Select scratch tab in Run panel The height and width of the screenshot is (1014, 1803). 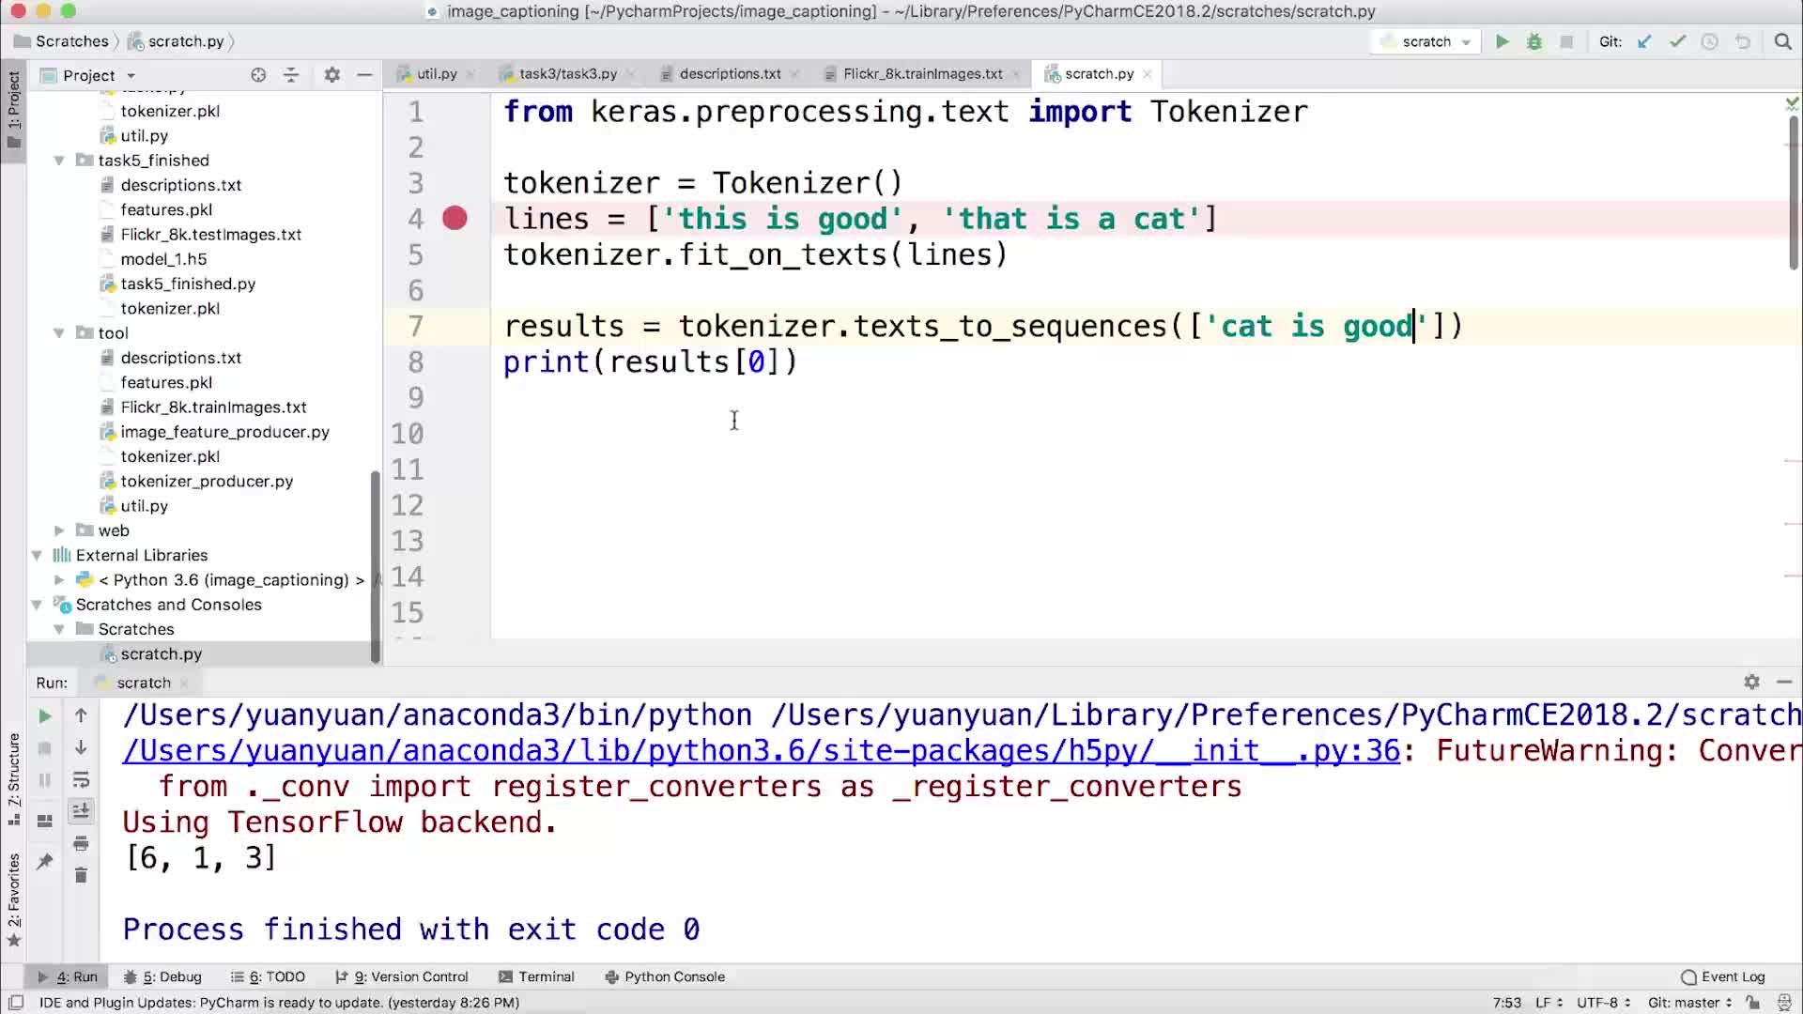pyautogui.click(x=141, y=683)
